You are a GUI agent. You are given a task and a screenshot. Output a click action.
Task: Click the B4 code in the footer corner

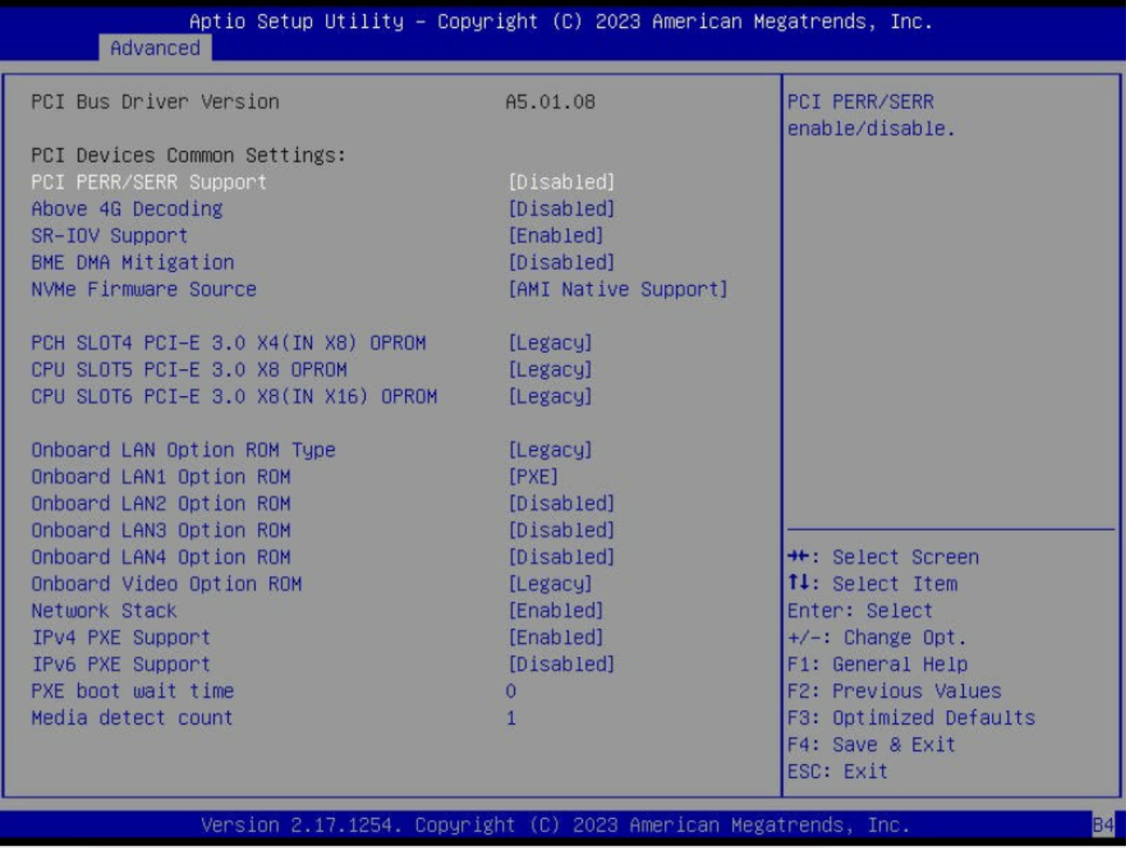1104,826
